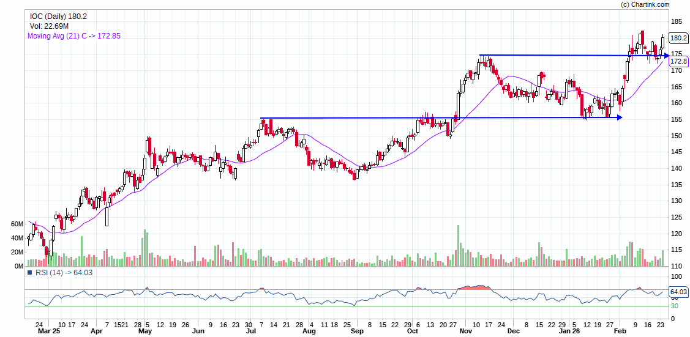
Task: Click the Jun month label
Action: coord(199,331)
